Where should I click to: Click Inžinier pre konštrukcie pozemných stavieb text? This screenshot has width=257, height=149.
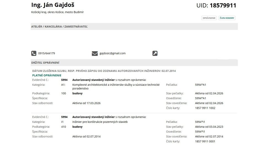point(100,122)
